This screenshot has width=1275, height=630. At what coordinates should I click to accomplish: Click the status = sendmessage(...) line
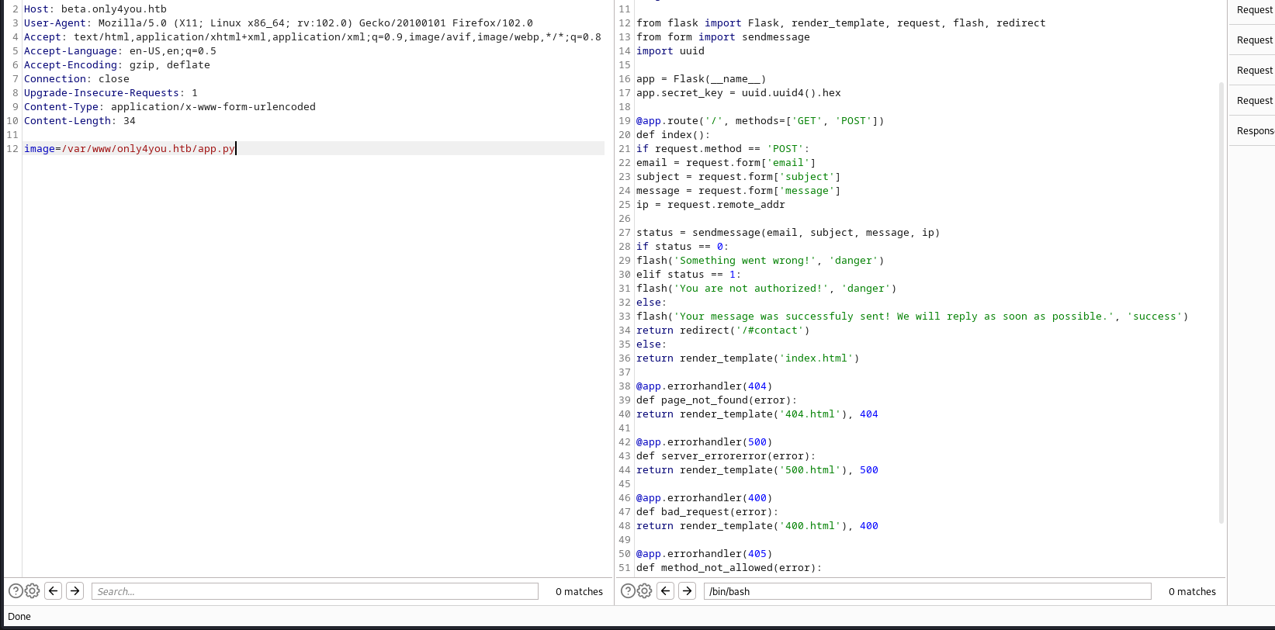click(788, 233)
